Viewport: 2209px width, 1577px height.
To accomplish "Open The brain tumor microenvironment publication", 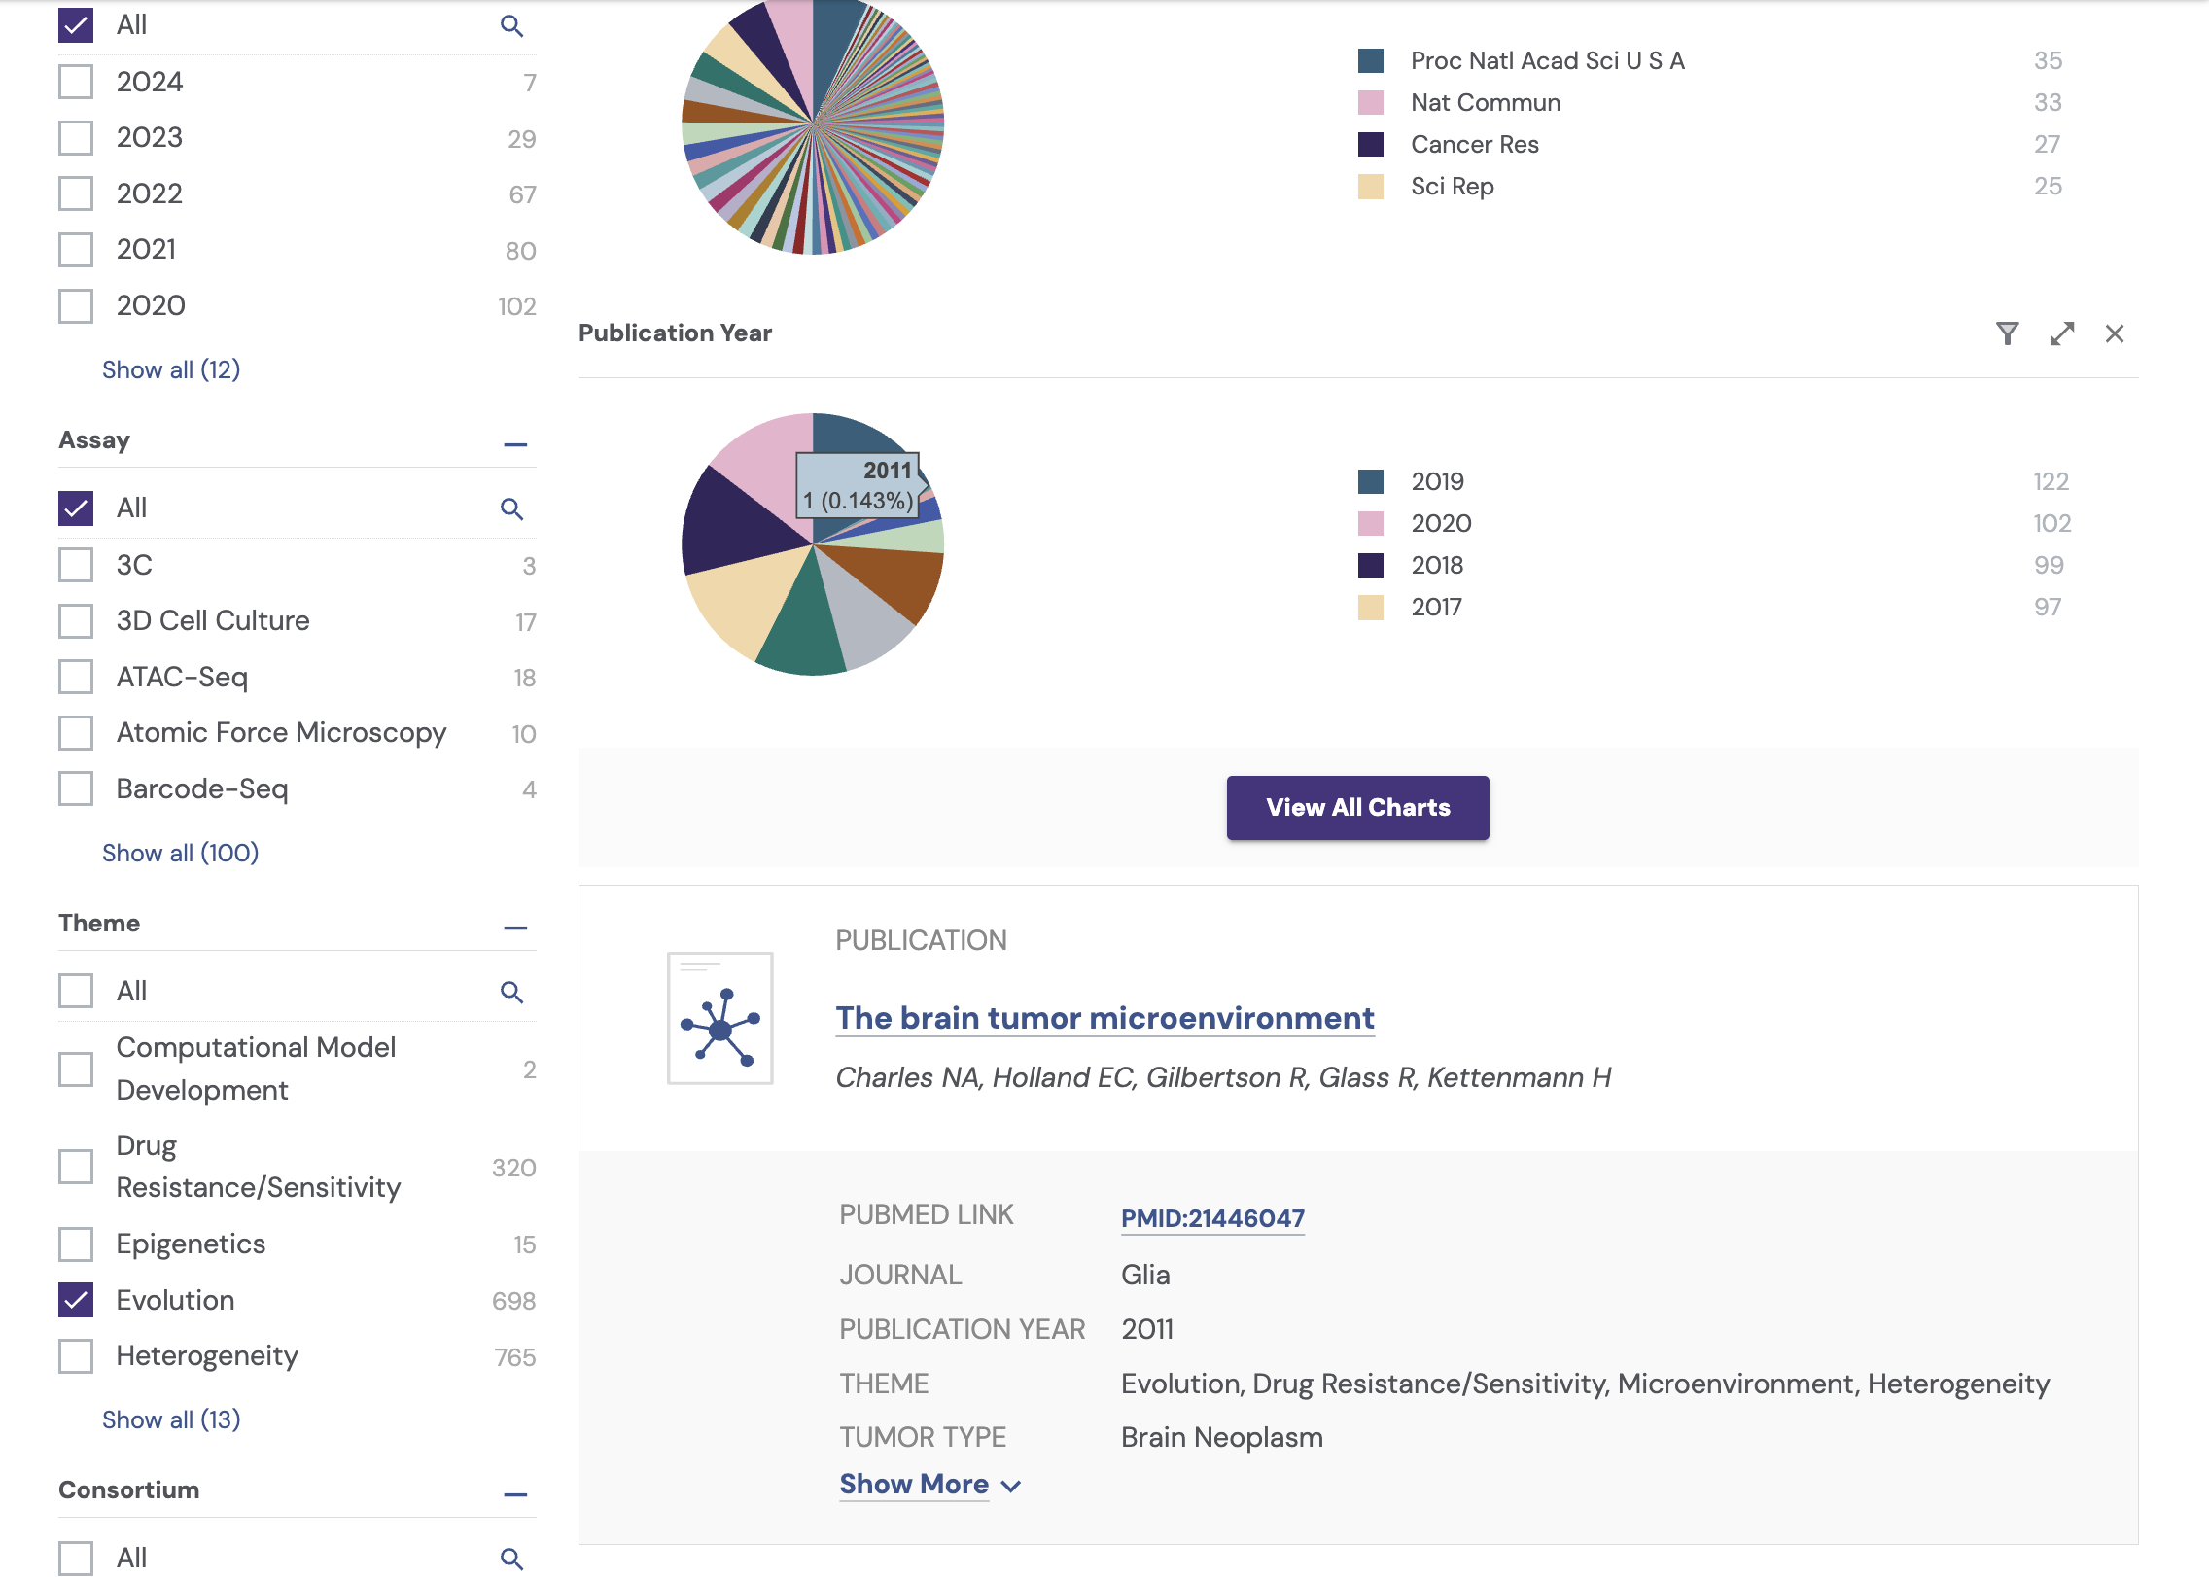I will pyautogui.click(x=1104, y=1018).
